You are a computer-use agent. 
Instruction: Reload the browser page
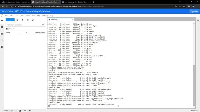pos(11,7)
